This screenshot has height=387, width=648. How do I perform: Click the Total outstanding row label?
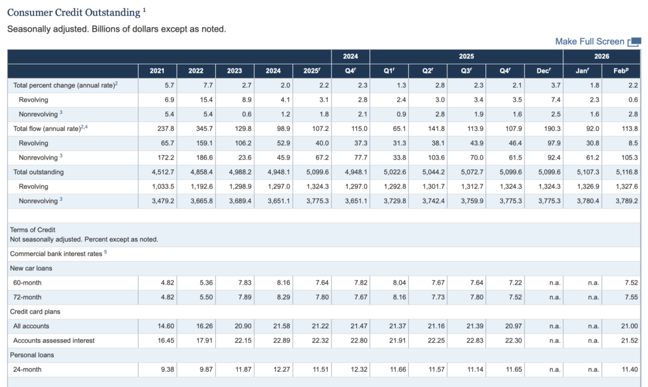point(39,172)
